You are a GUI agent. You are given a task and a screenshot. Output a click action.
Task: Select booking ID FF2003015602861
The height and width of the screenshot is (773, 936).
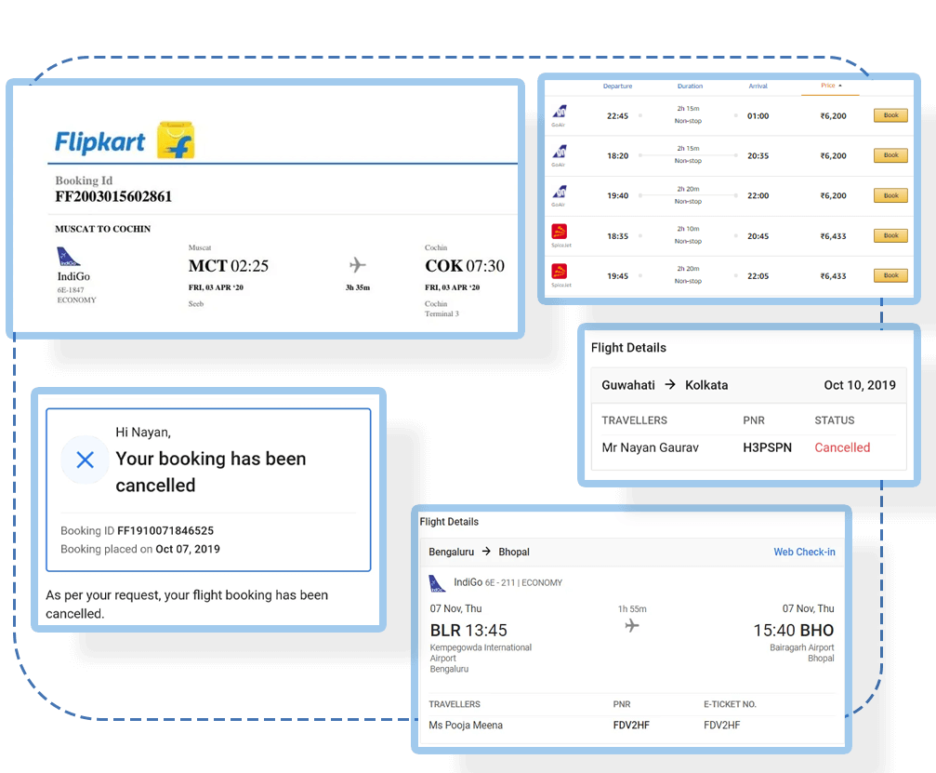(113, 196)
